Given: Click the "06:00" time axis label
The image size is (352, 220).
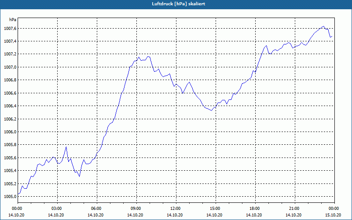Looking at the screenshot, I should tap(97, 209).
